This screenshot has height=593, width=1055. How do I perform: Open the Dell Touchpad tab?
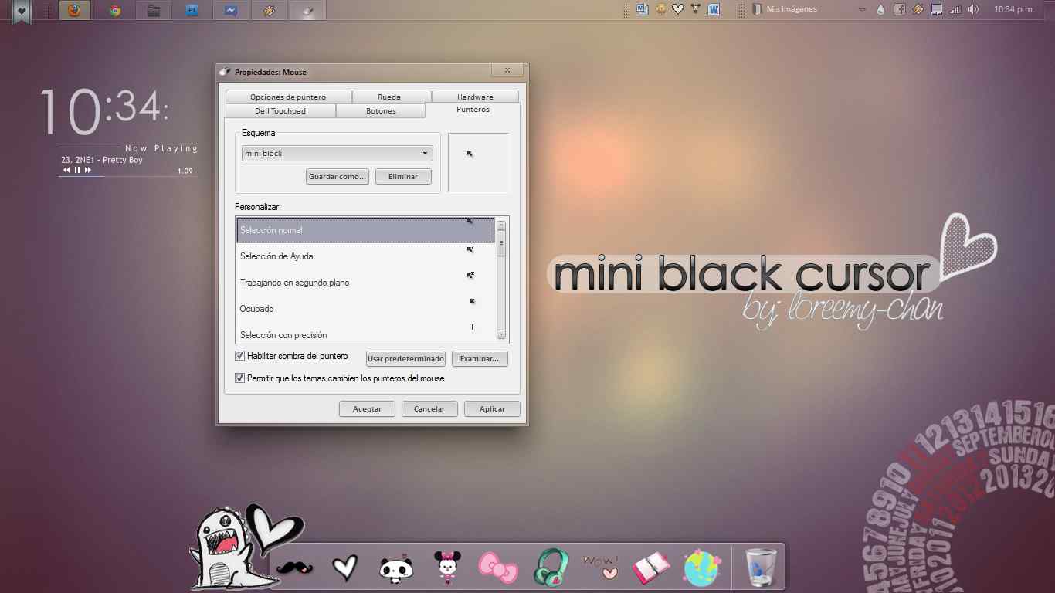(x=280, y=110)
